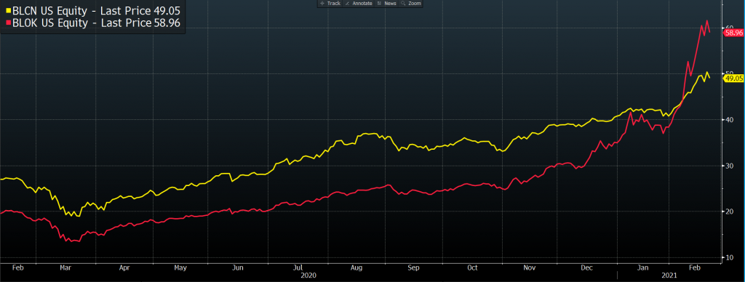Show News on the chart
Image resolution: width=745 pixels, height=282 pixels.
387,4
